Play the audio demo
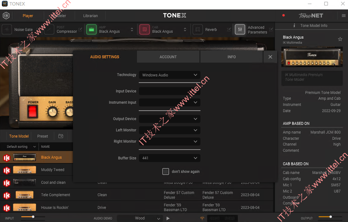Viewport: 348px width, 222px height. pyautogui.click(x=168, y=218)
